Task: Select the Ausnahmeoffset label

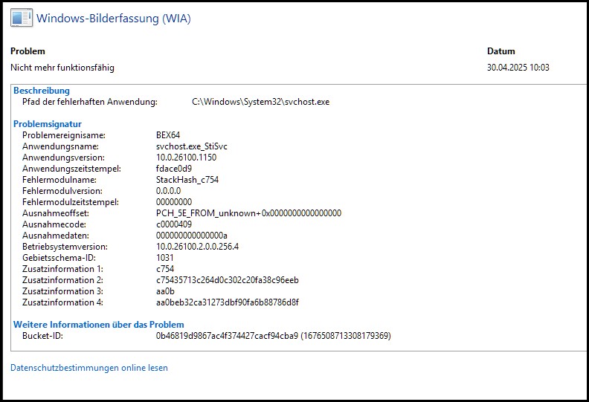Action: (56, 213)
